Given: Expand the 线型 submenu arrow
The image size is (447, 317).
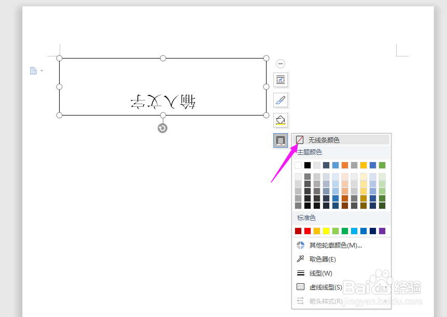Looking at the screenshot, I should (x=385, y=273).
